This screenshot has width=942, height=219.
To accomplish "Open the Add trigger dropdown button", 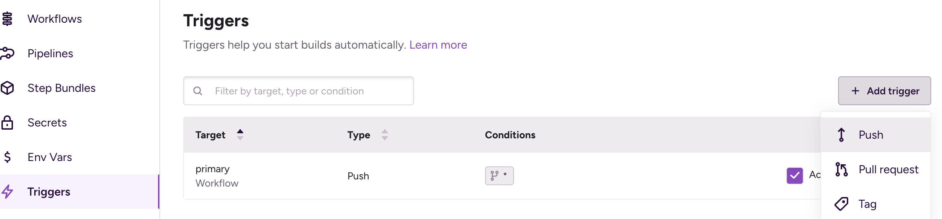I will point(884,91).
